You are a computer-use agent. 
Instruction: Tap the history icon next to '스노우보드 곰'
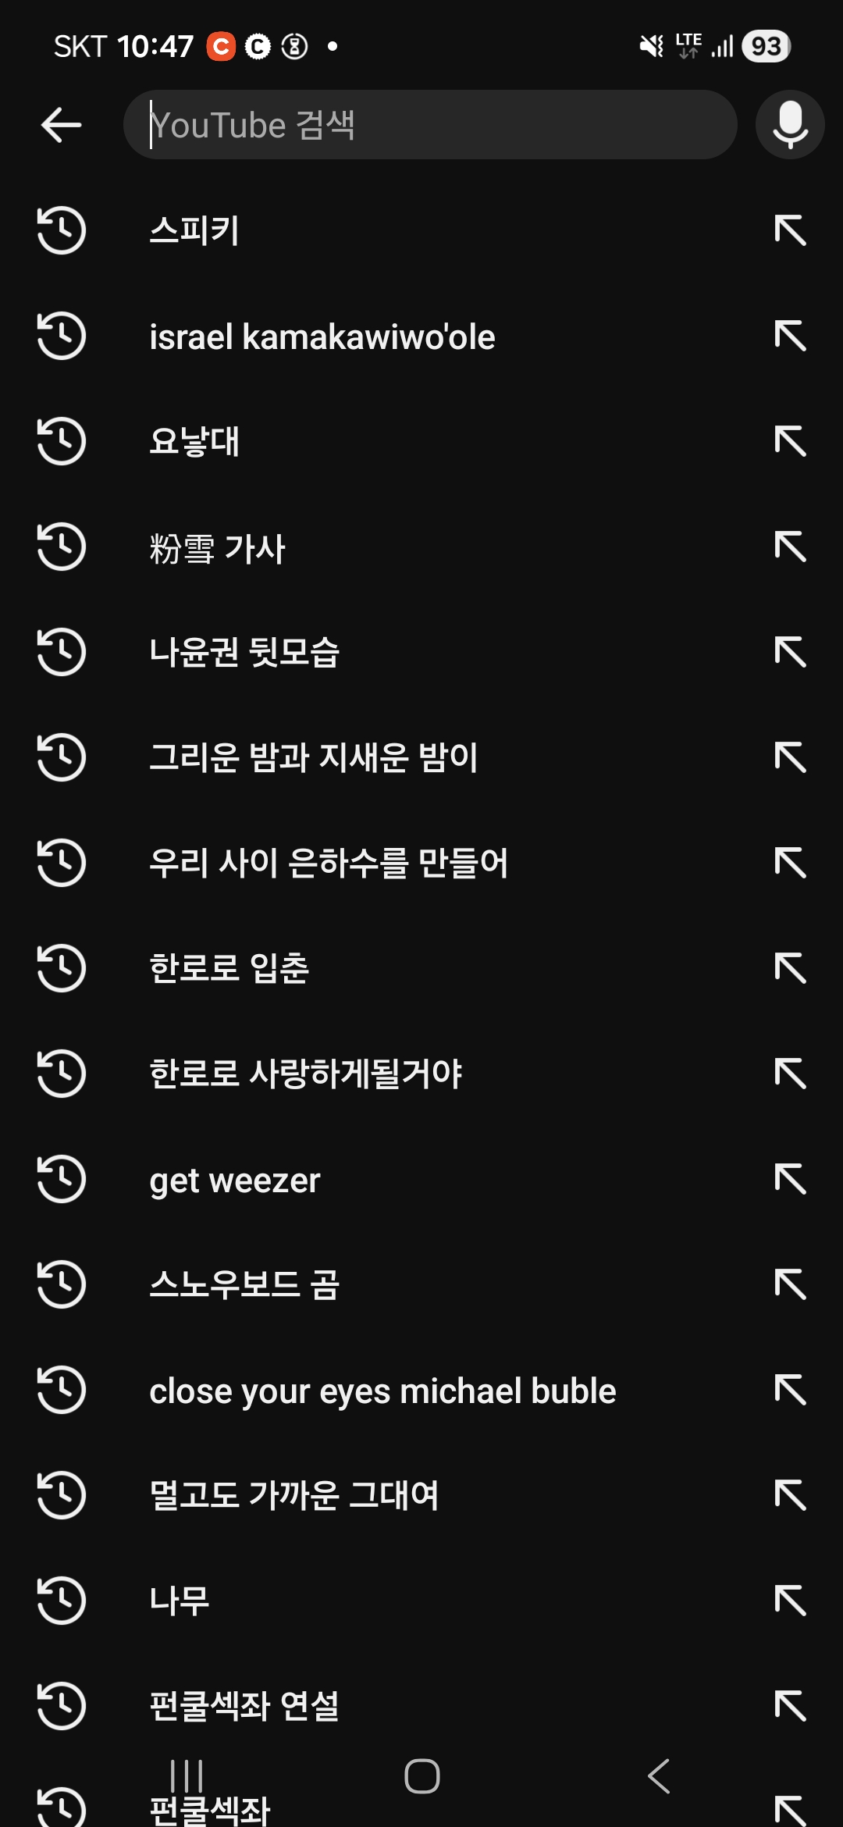coord(61,1284)
